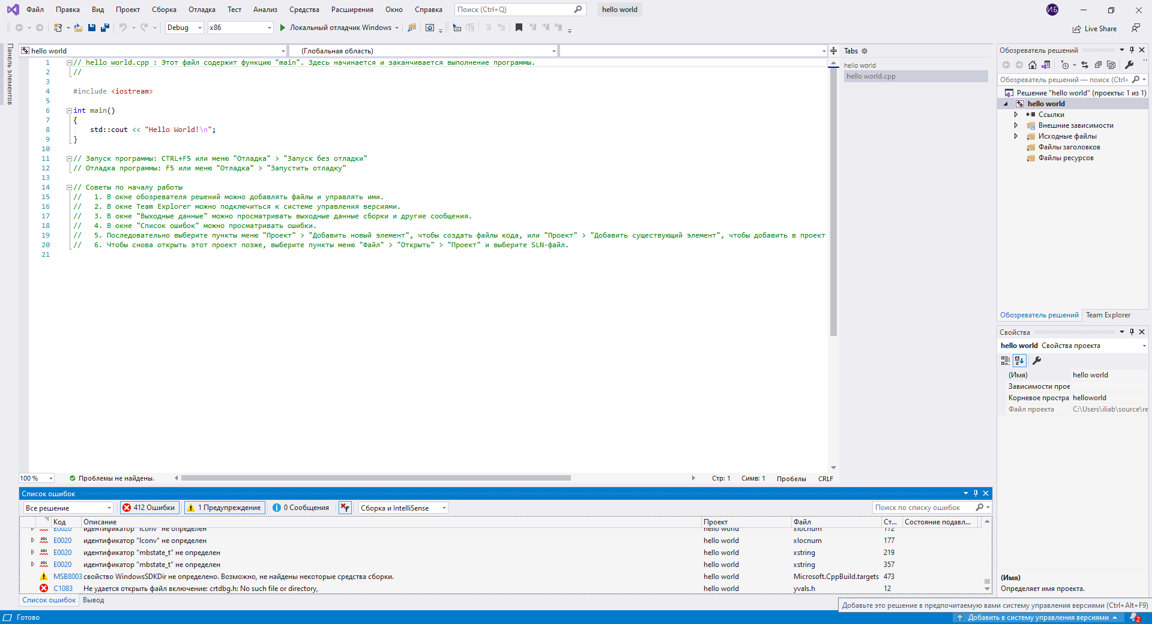Screen dimensions: 1152x624
Task: Toggle the 1 Предупреждение filter
Action: pos(224,508)
